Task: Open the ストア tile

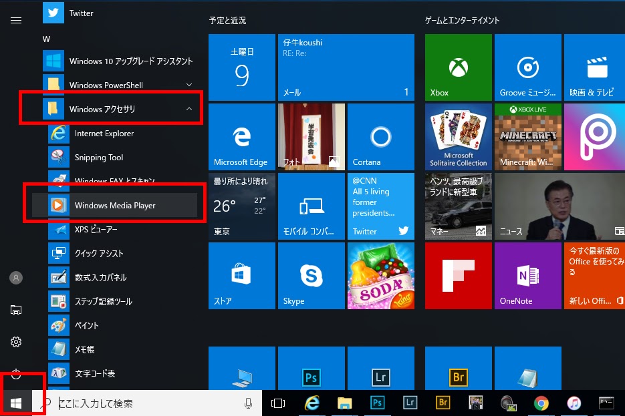Action: click(x=242, y=276)
